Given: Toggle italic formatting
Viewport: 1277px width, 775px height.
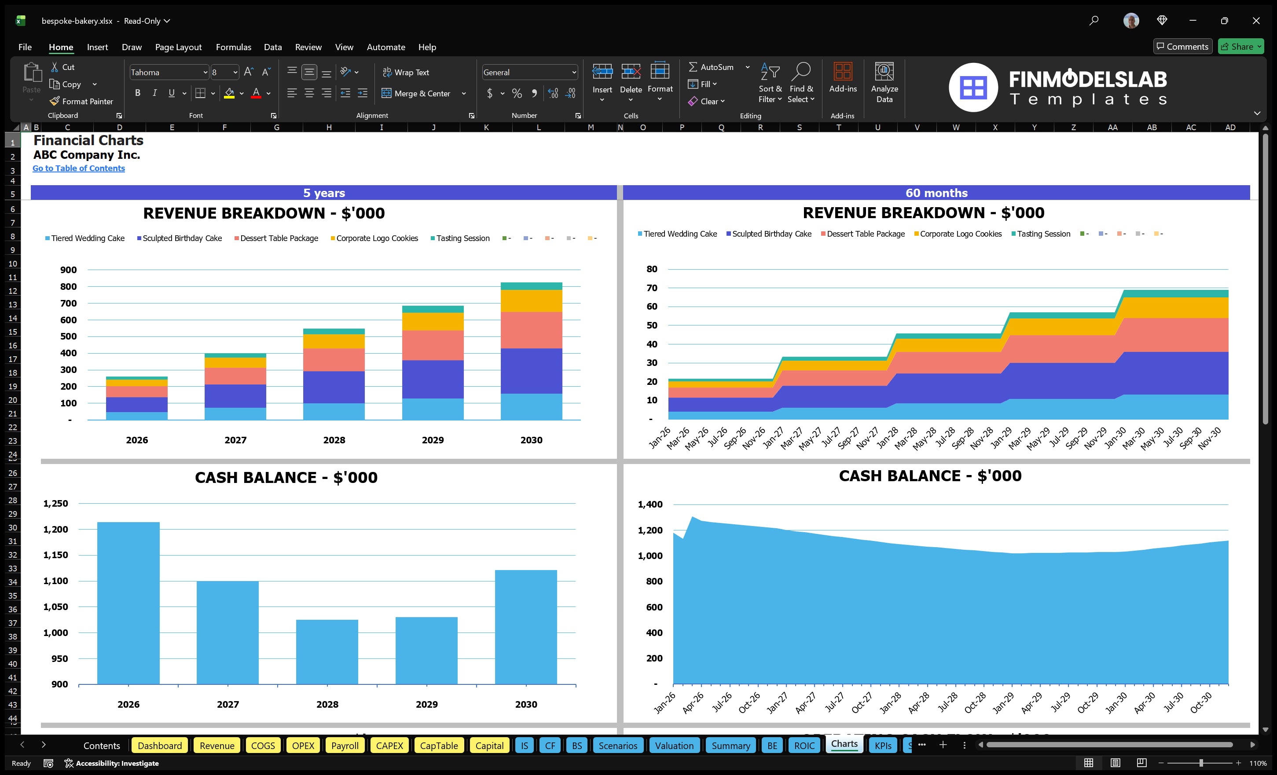Looking at the screenshot, I should click(154, 93).
